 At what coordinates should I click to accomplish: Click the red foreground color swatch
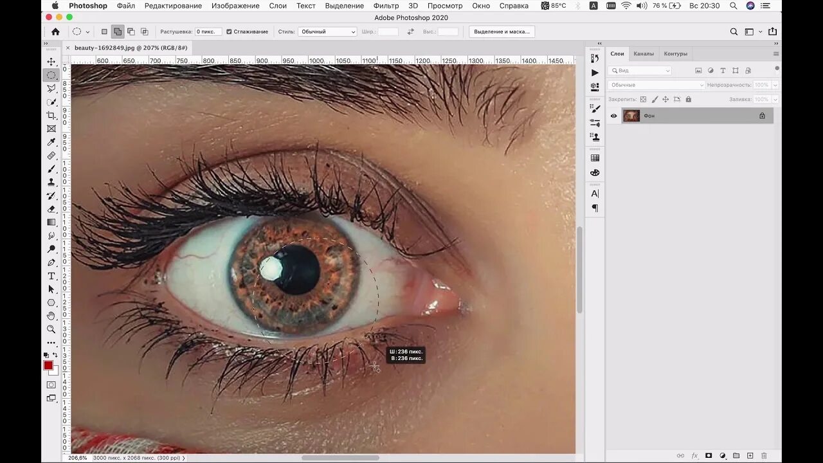point(48,365)
